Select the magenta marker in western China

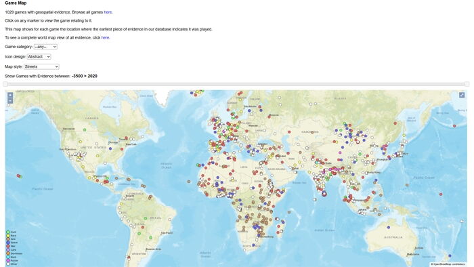click(x=340, y=152)
